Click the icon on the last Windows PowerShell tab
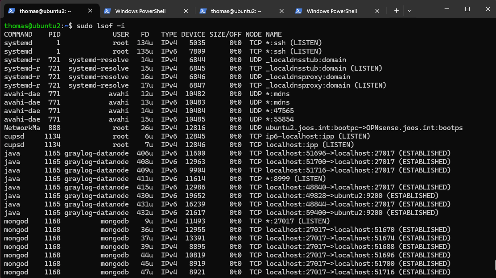Image resolution: width=496 pixels, height=278 pixels. click(x=299, y=11)
